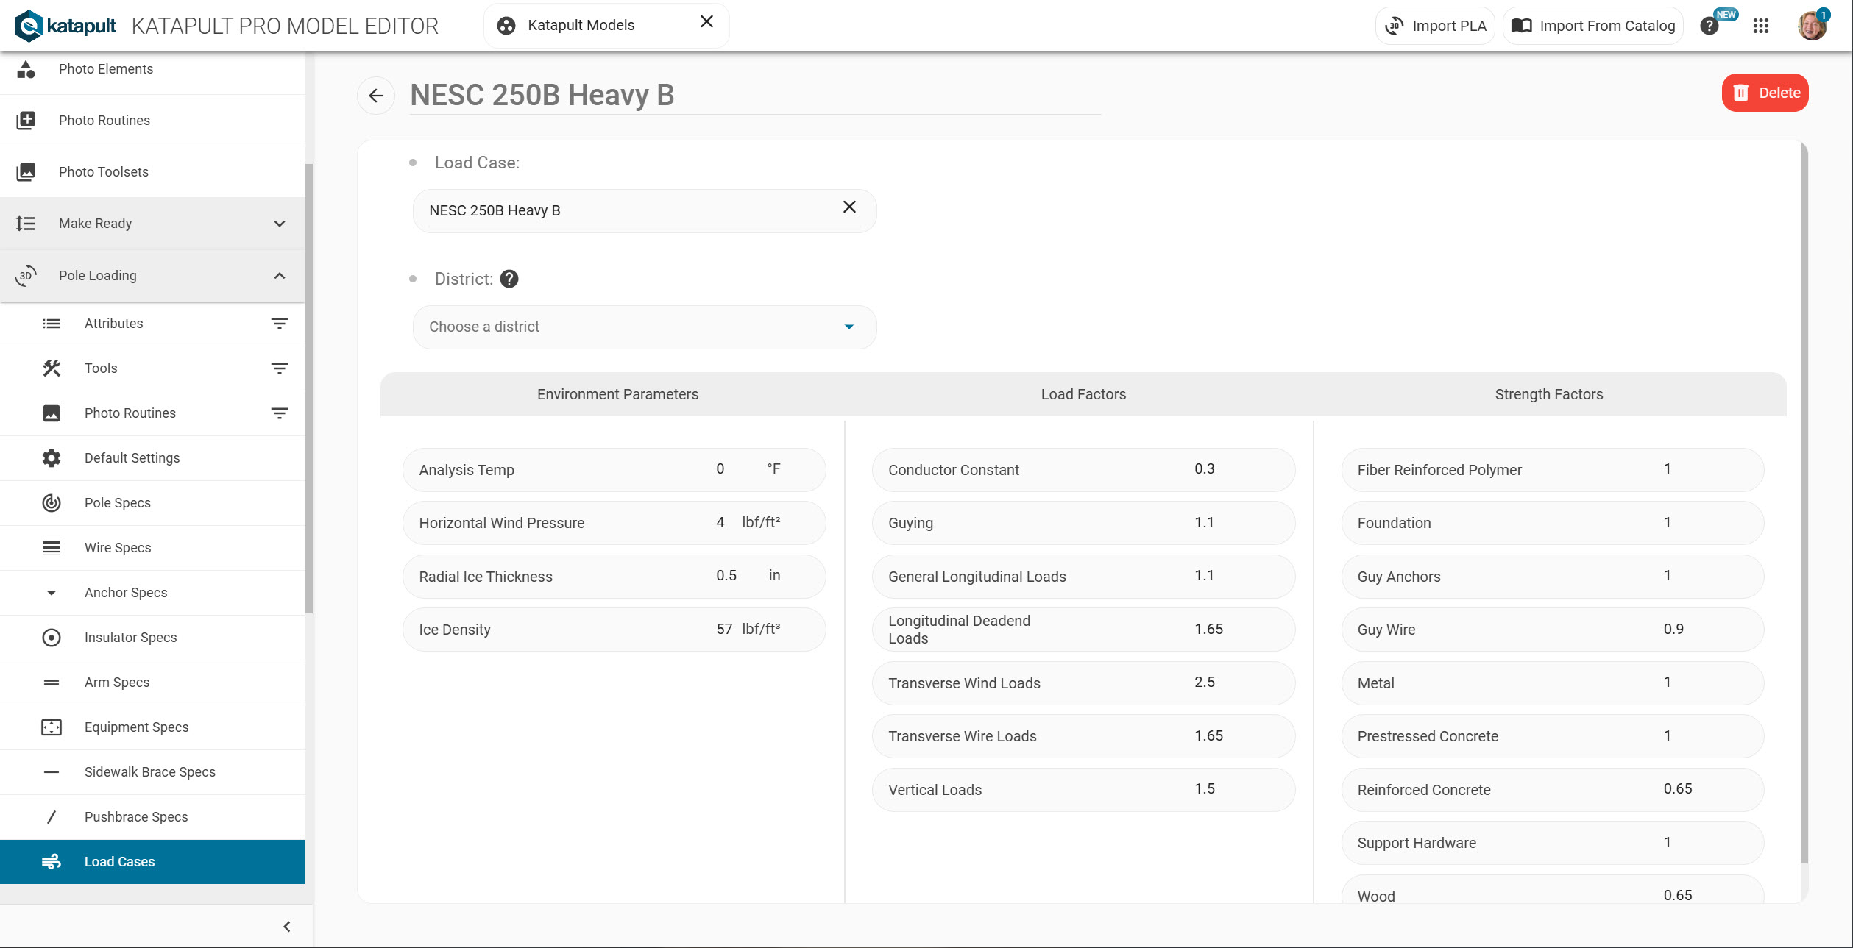The height and width of the screenshot is (948, 1853).
Task: Open the help icon with NEW badge
Action: tap(1709, 26)
